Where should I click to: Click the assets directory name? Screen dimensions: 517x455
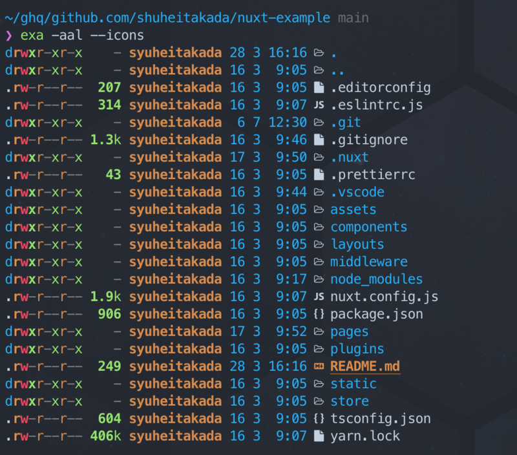(x=353, y=210)
